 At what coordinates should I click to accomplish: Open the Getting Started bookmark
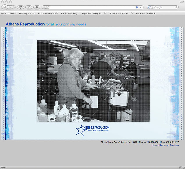point(27,13)
